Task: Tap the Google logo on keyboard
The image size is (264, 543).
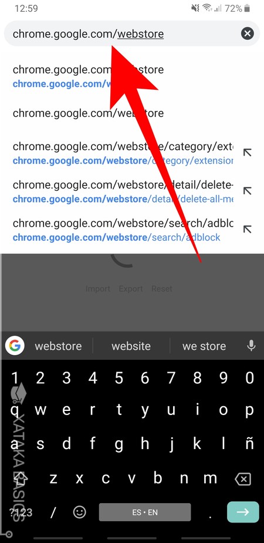Action: 15,346
